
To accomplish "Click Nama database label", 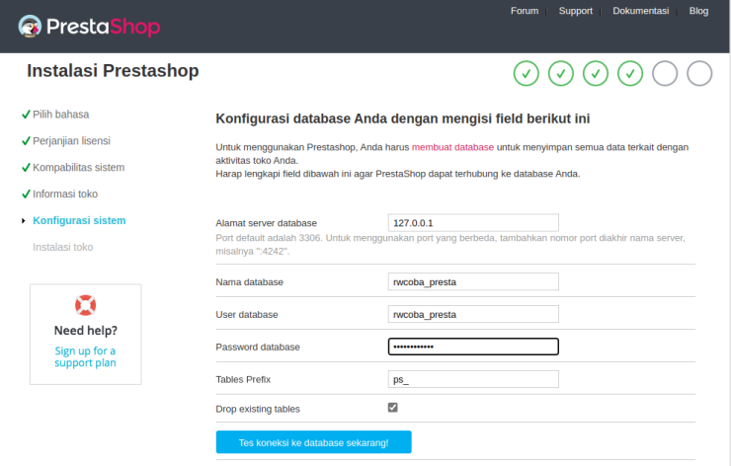I will coord(249,282).
